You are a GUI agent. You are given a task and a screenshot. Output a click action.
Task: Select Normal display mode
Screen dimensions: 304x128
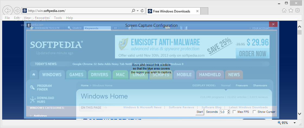pos(226,85)
